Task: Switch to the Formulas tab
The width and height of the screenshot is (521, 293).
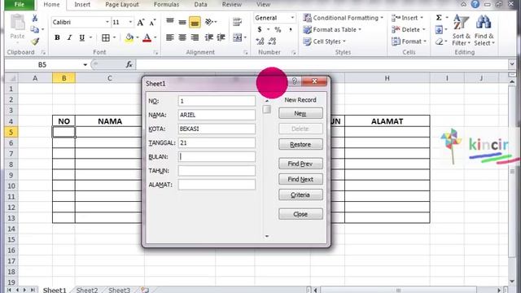Action: (166, 4)
